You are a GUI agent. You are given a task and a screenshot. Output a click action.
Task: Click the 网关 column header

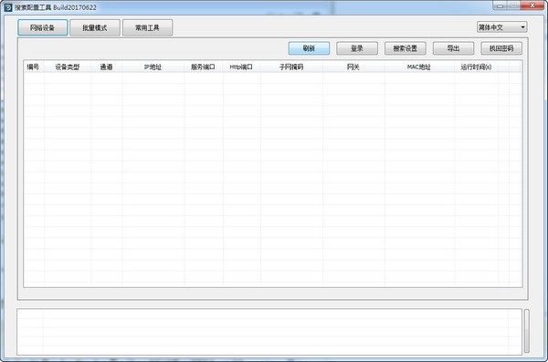pyautogui.click(x=353, y=67)
